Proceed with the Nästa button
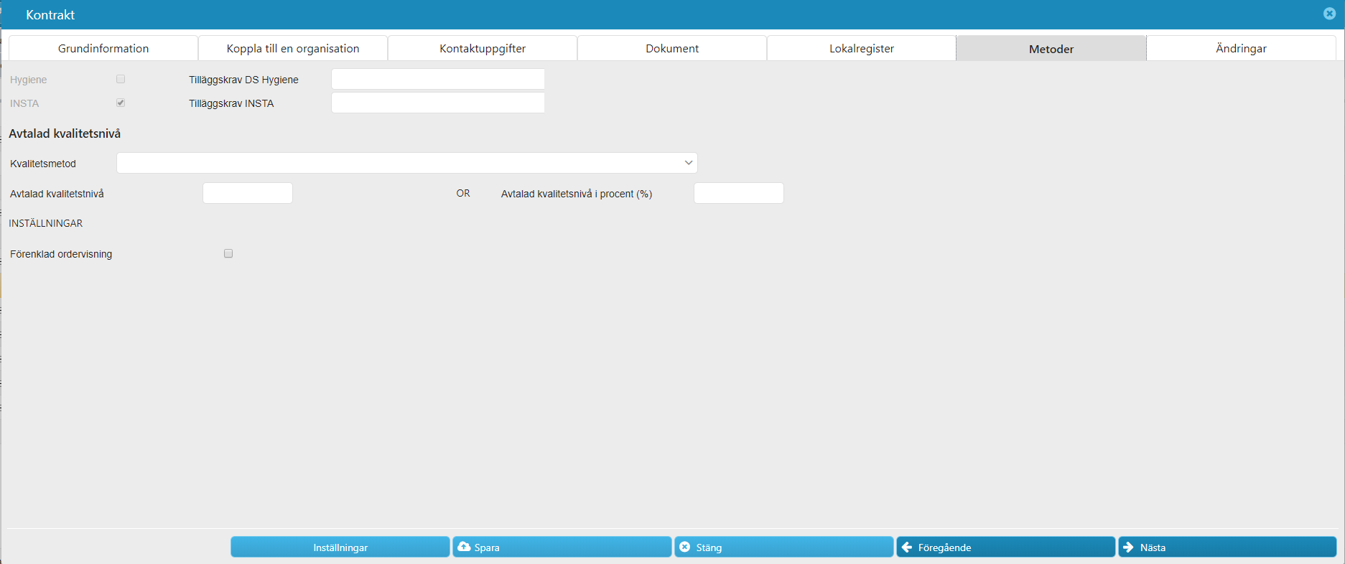Viewport: 1345px width, 564px height. [x=1227, y=547]
